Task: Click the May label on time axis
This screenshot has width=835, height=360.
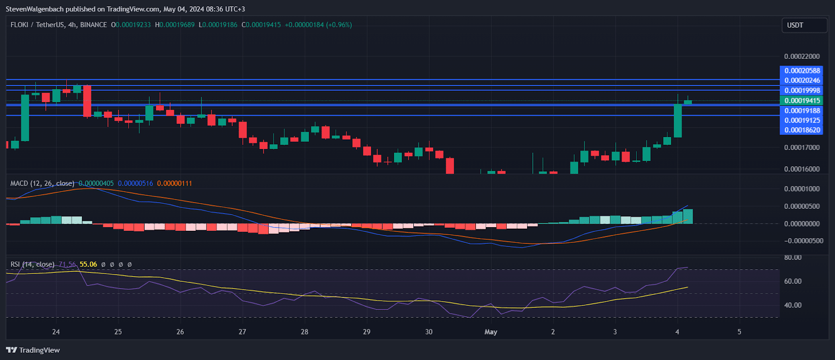Action: 491,332
